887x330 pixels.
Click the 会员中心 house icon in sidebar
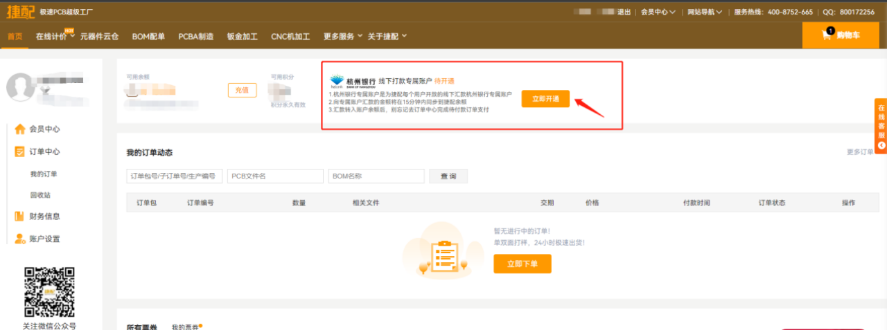(x=19, y=129)
